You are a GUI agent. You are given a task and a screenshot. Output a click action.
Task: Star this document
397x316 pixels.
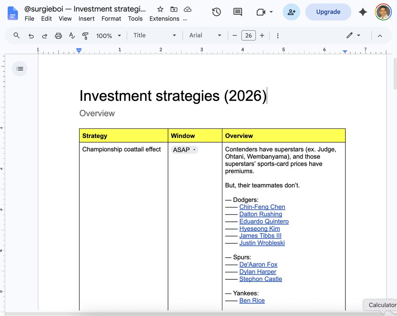160,9
